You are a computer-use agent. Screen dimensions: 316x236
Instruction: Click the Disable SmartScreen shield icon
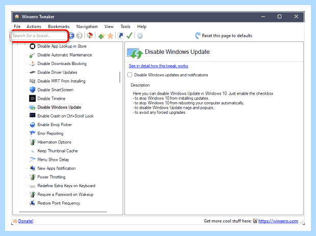[x=32, y=90]
